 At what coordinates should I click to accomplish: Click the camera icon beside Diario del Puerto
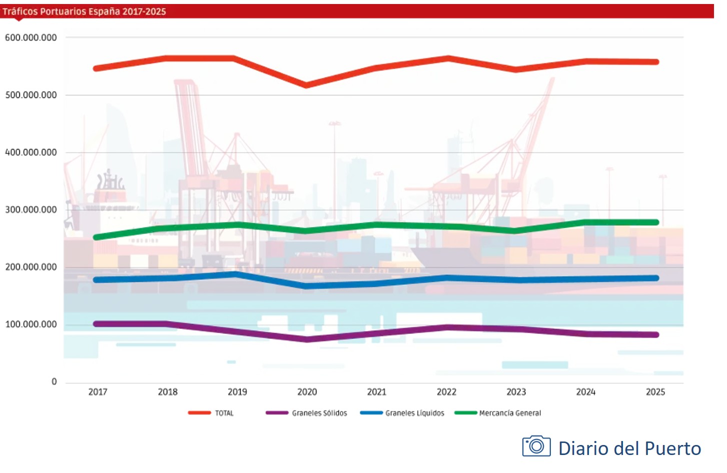[536, 446]
